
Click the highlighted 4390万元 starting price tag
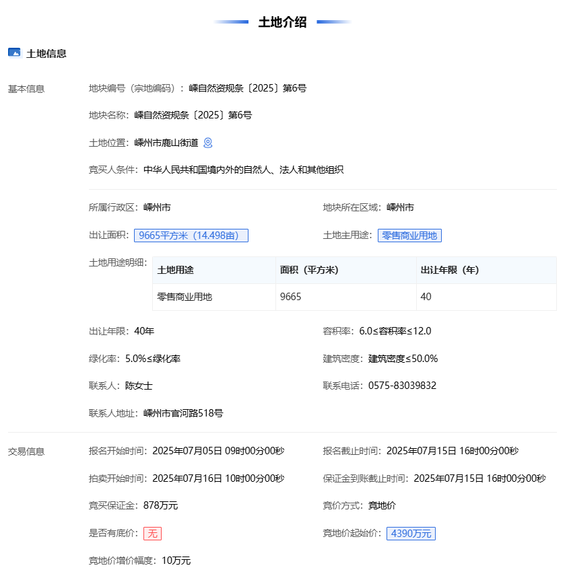tap(411, 533)
